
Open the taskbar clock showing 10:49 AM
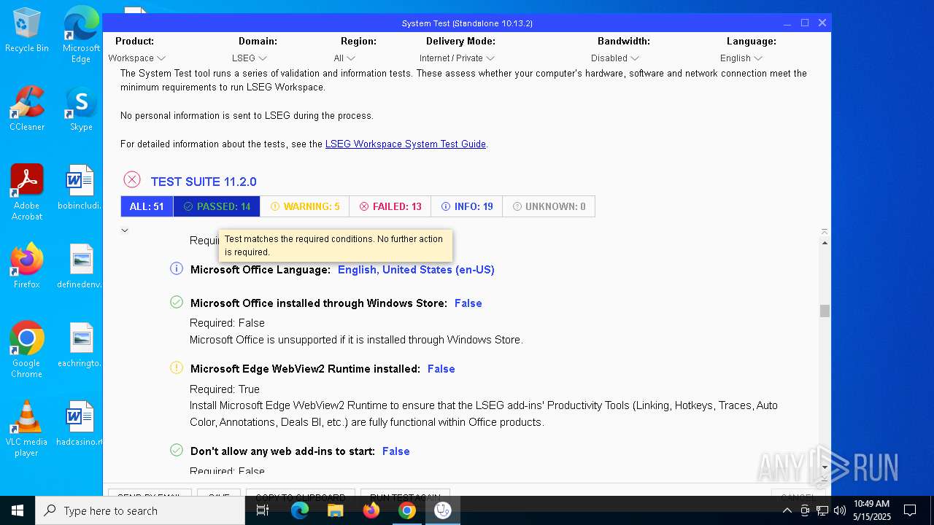872,510
